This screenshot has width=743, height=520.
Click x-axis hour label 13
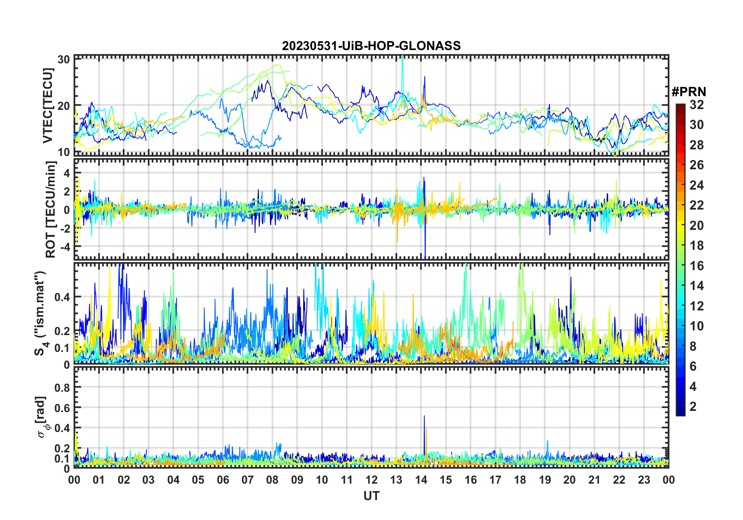[x=396, y=480]
